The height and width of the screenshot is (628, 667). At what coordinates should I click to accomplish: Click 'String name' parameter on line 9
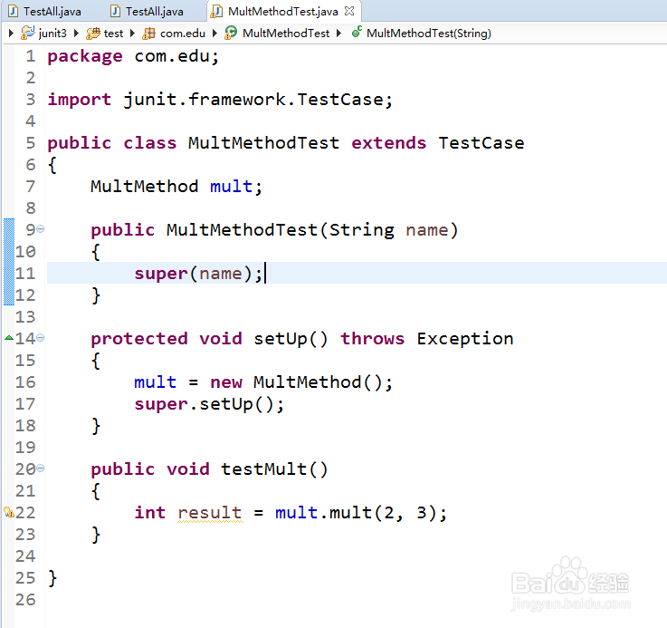[x=389, y=230]
